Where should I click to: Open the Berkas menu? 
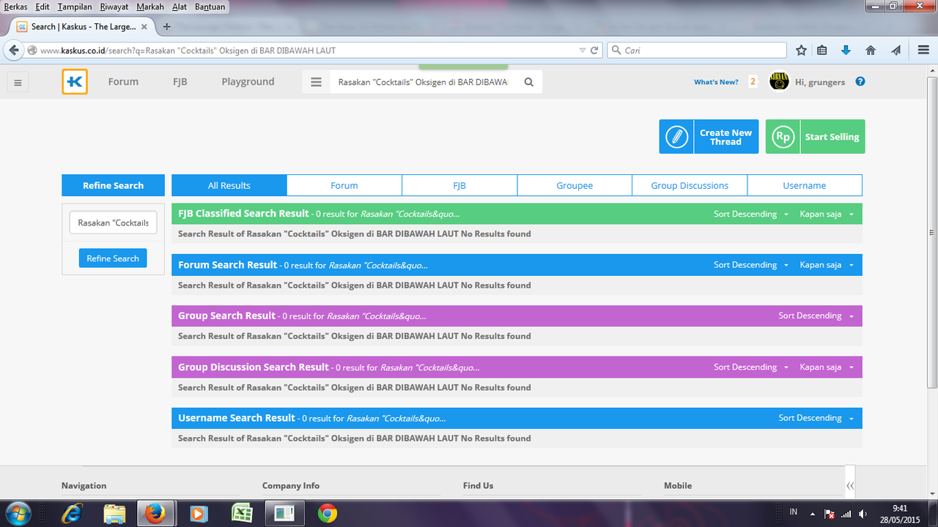[x=15, y=7]
